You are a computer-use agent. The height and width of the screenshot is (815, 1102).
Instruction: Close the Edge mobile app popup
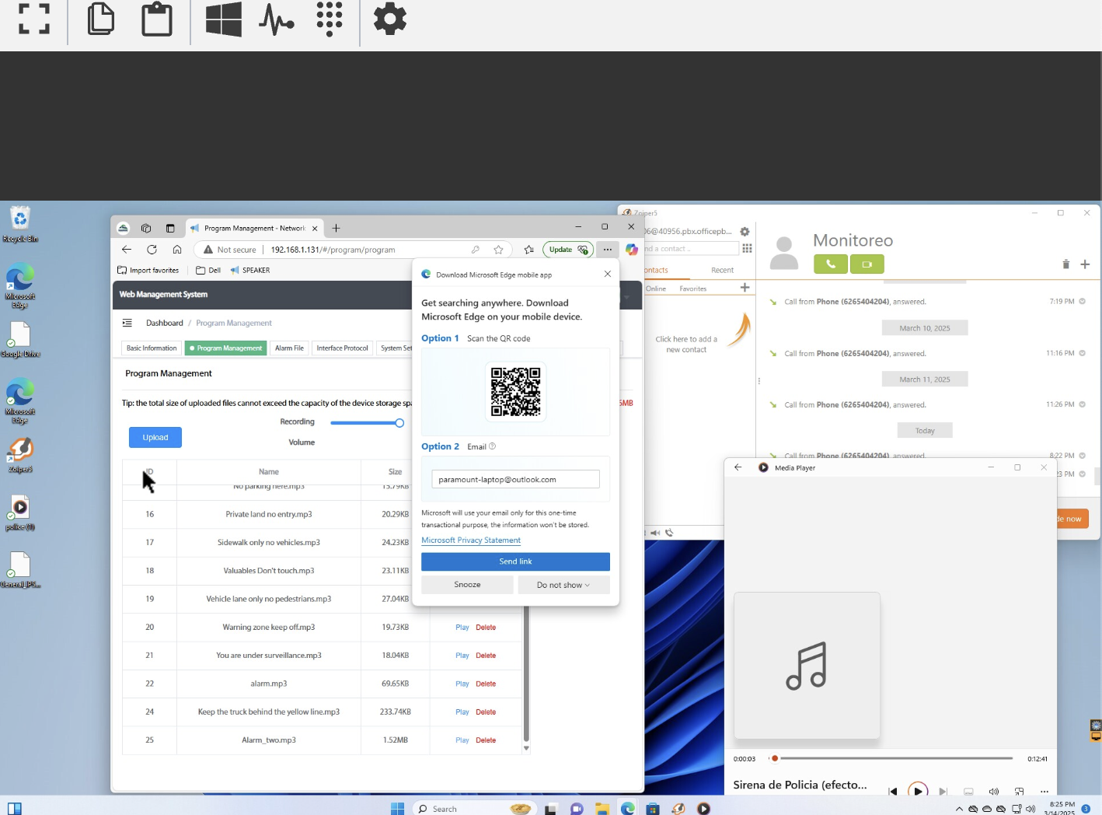point(608,274)
